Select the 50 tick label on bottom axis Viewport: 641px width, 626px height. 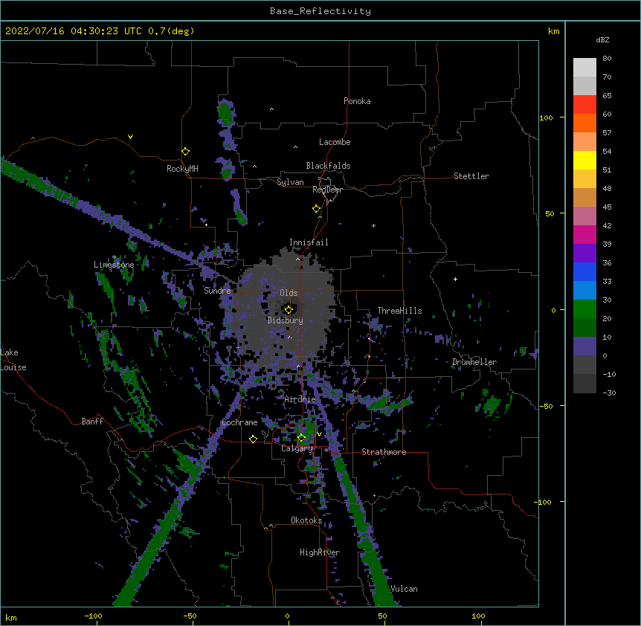click(x=382, y=616)
